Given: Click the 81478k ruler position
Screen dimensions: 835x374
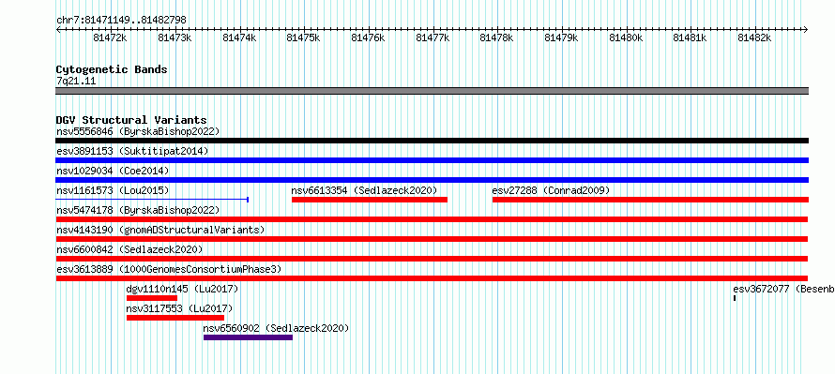Looking at the screenshot, I should click(496, 37).
